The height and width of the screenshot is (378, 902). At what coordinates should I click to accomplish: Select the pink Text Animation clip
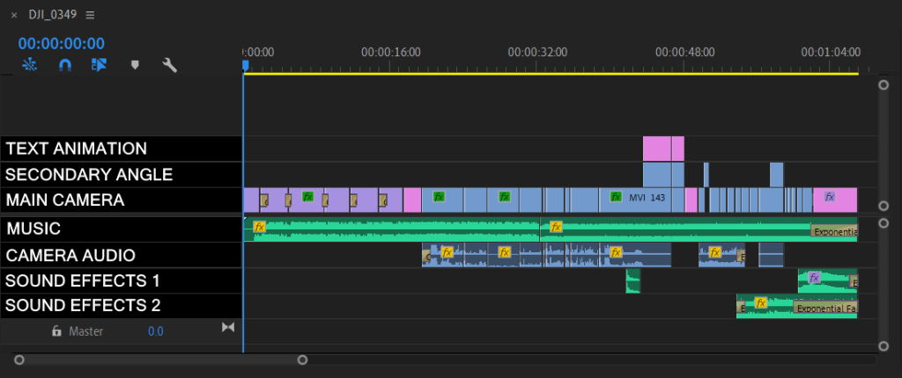[662, 149]
